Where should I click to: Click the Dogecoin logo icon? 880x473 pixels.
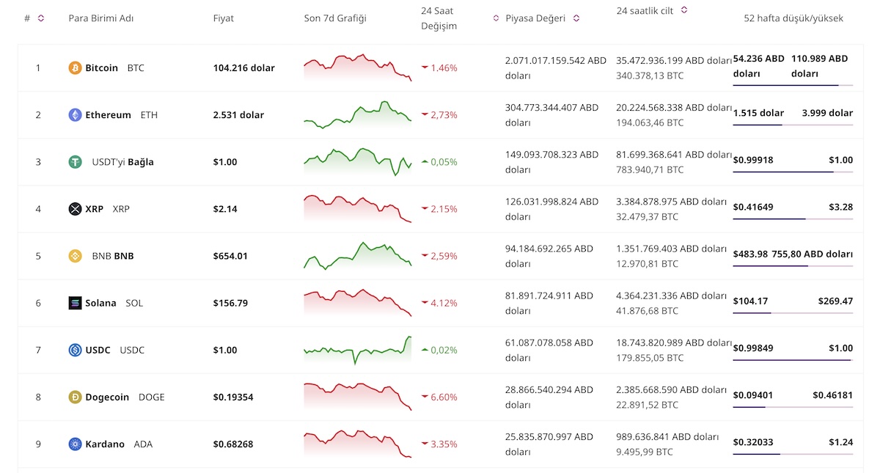click(x=75, y=397)
